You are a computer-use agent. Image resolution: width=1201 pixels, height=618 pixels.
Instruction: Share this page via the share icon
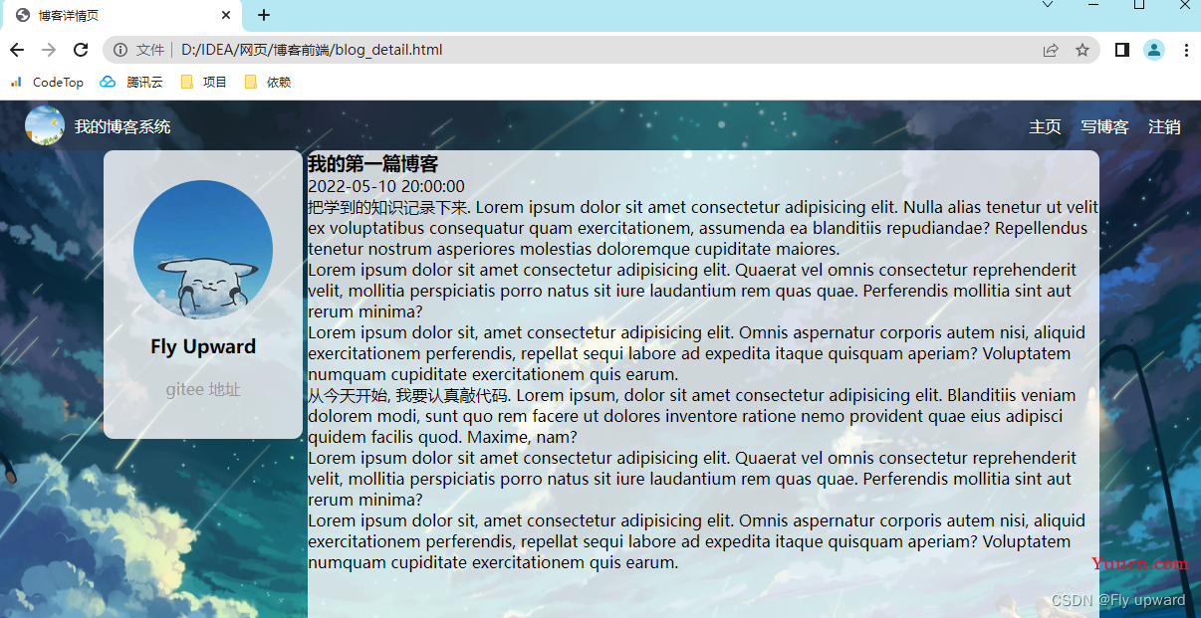(x=1050, y=50)
